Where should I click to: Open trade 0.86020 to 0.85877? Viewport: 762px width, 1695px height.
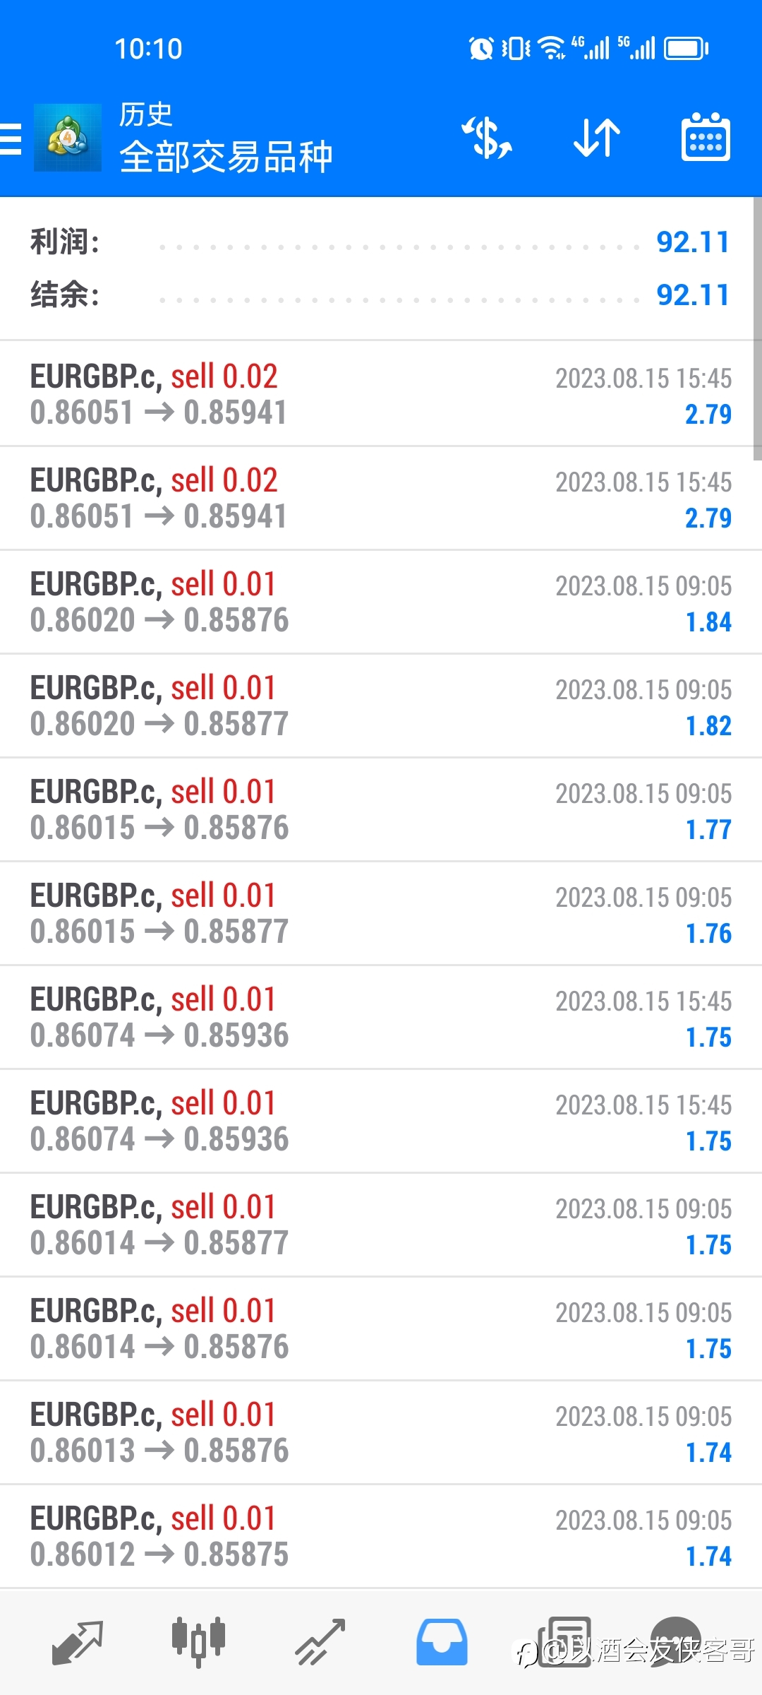pos(381,706)
